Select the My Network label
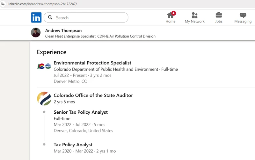This screenshot has width=255, height=160. [194, 21]
